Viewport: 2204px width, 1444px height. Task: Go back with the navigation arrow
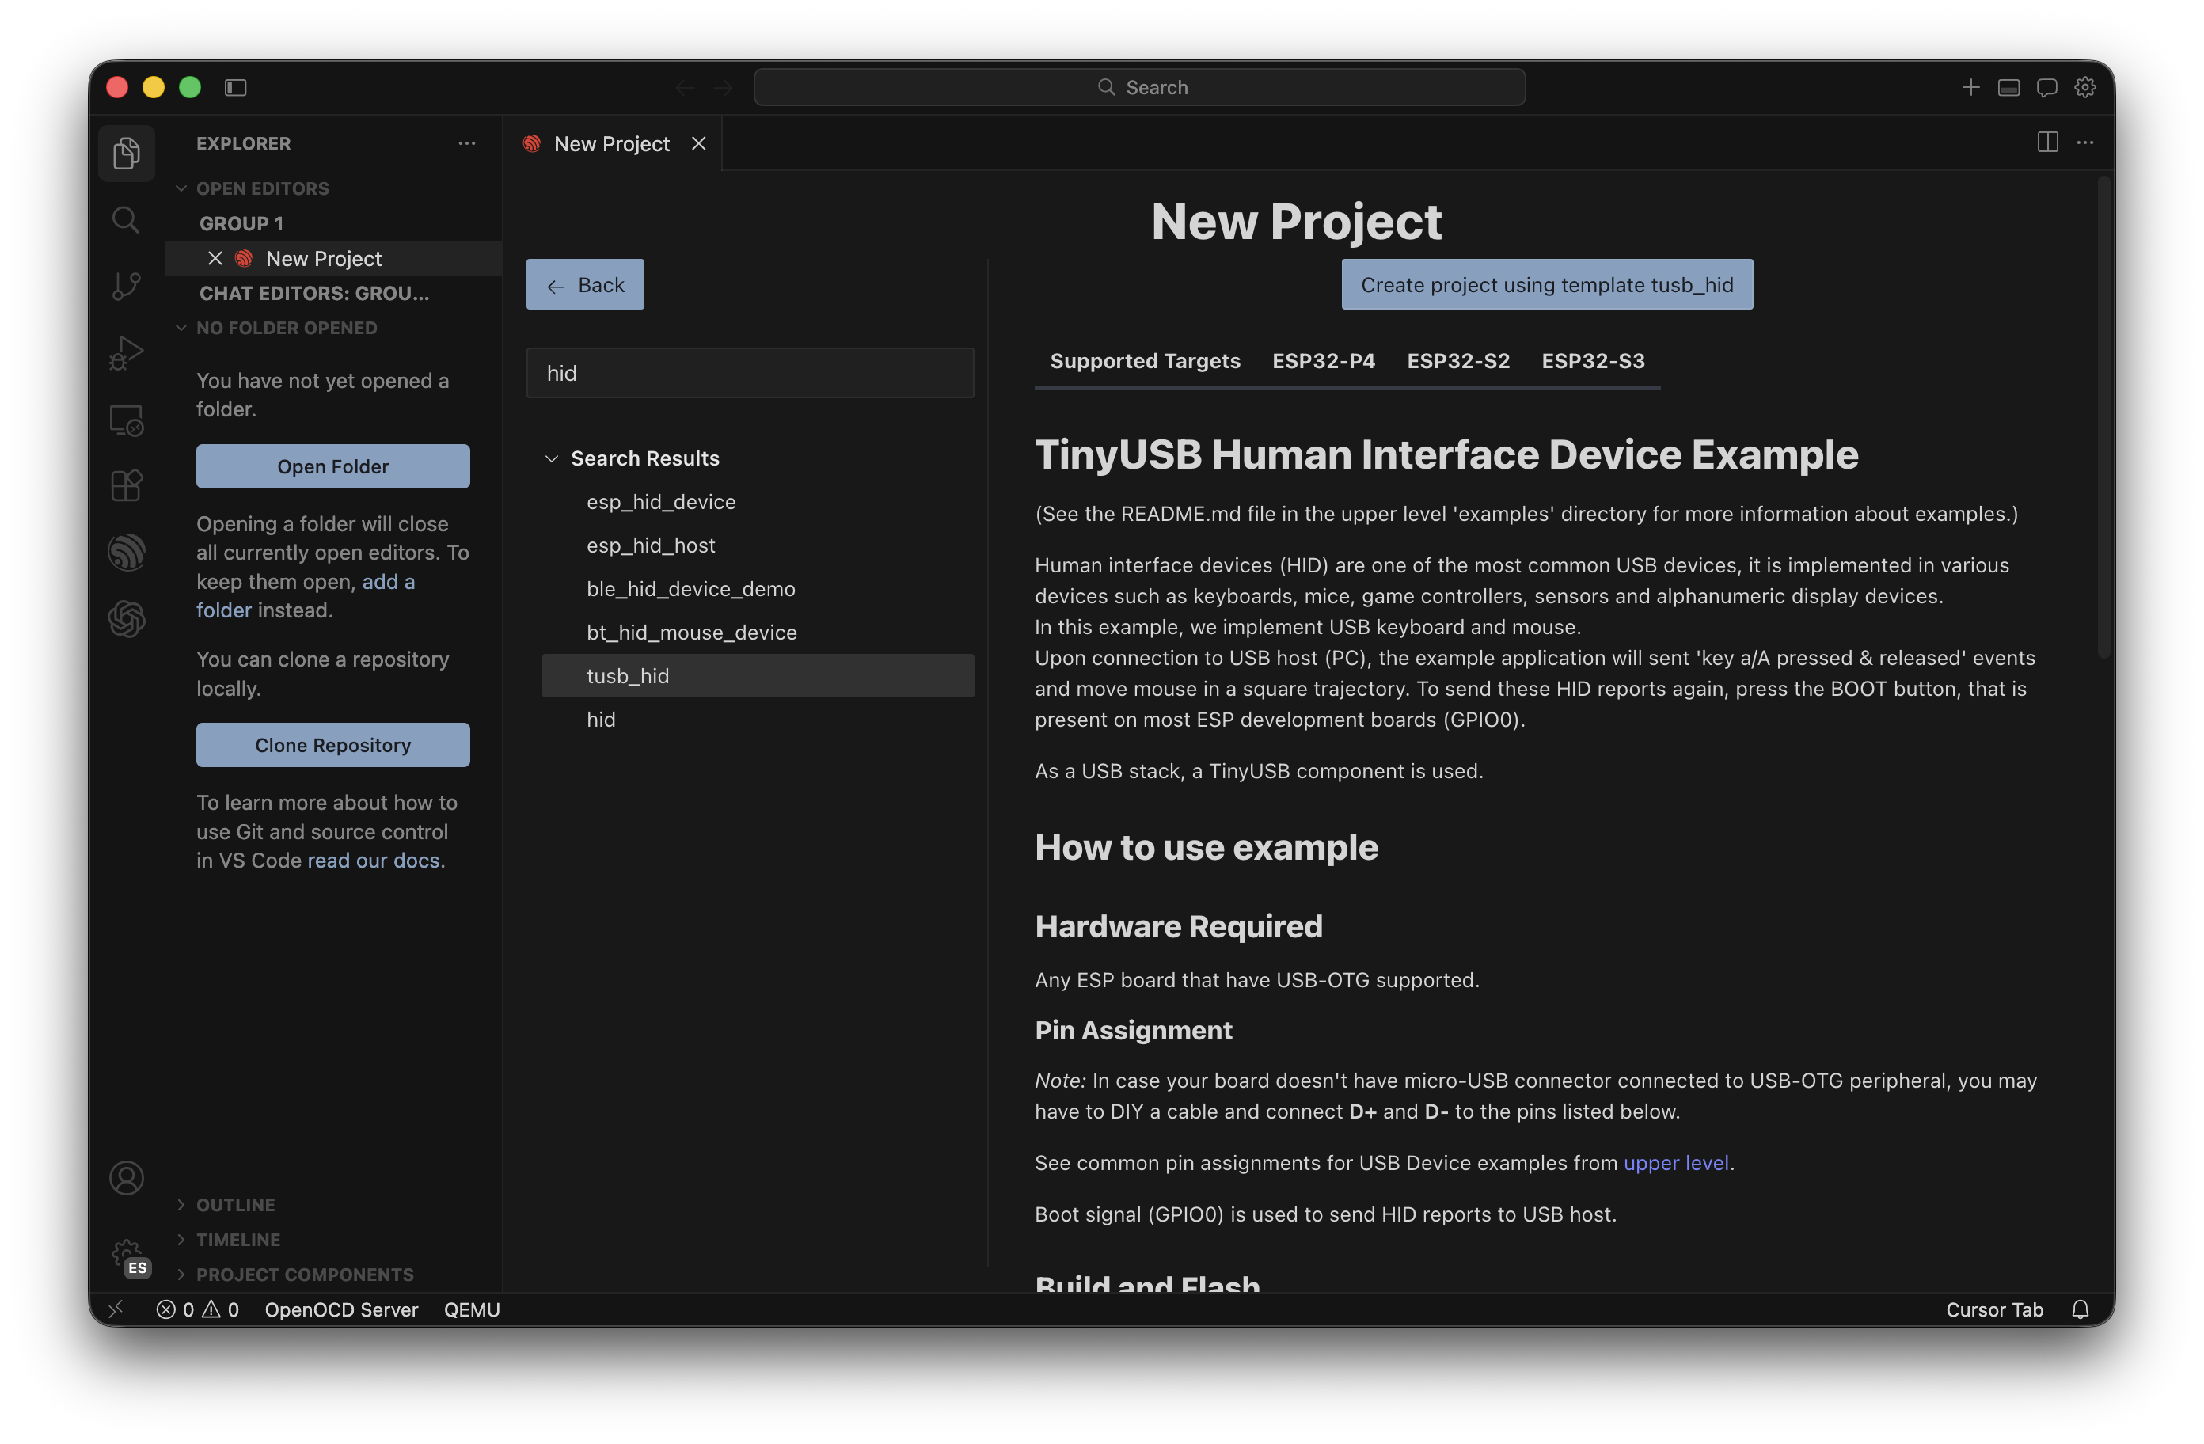tap(684, 87)
